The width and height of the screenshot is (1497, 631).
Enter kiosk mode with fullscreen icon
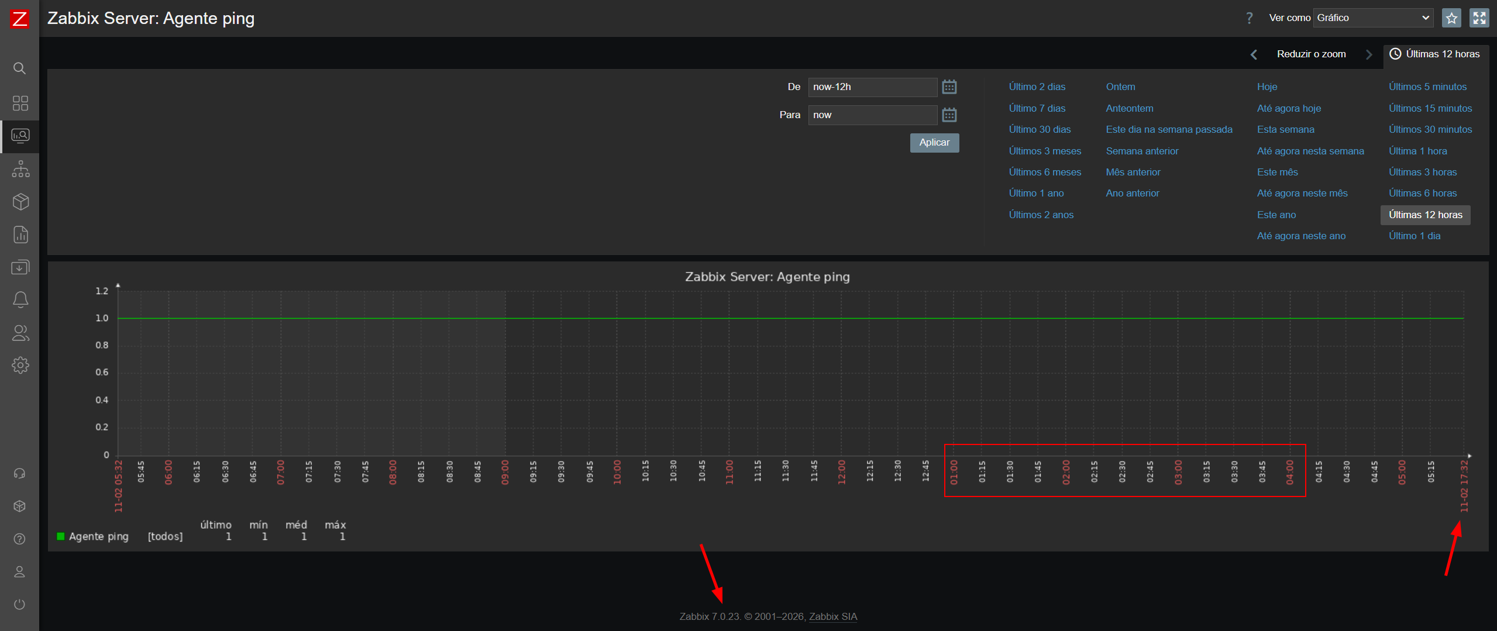[1479, 18]
